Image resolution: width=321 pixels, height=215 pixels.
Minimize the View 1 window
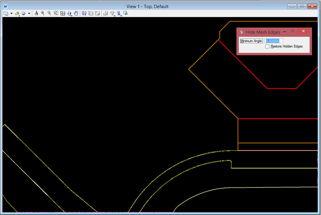[292, 6]
